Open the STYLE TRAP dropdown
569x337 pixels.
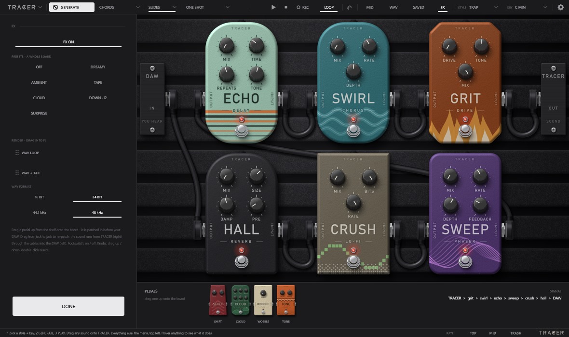[x=477, y=7]
